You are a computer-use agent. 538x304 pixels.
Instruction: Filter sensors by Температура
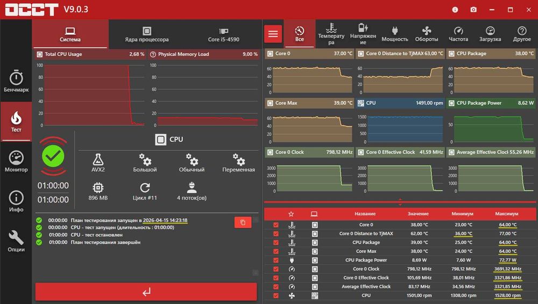[x=331, y=34]
